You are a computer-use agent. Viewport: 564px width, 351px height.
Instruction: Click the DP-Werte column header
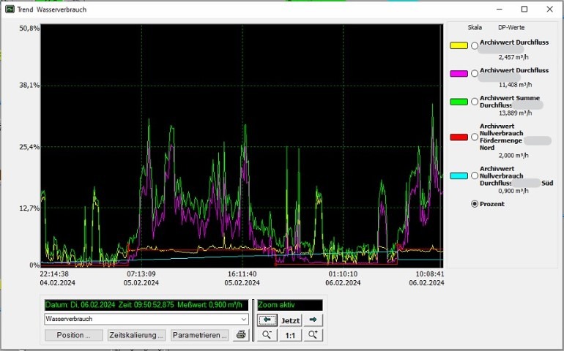(511, 27)
